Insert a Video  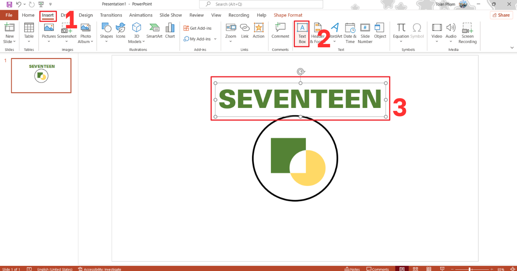click(437, 33)
